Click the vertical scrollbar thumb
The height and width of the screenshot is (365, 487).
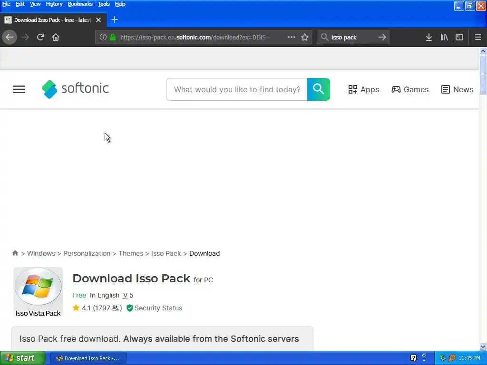click(x=483, y=75)
